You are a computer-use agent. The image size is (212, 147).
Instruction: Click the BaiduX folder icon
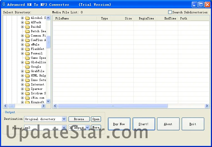[x=27, y=27]
